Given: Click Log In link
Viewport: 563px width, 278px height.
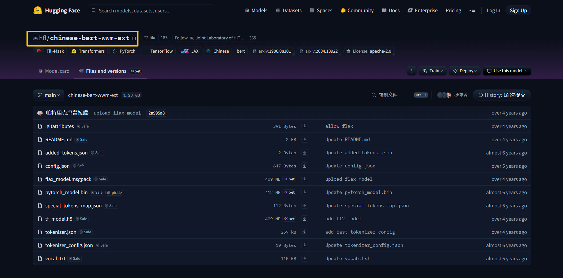Looking at the screenshot, I should click(x=493, y=11).
